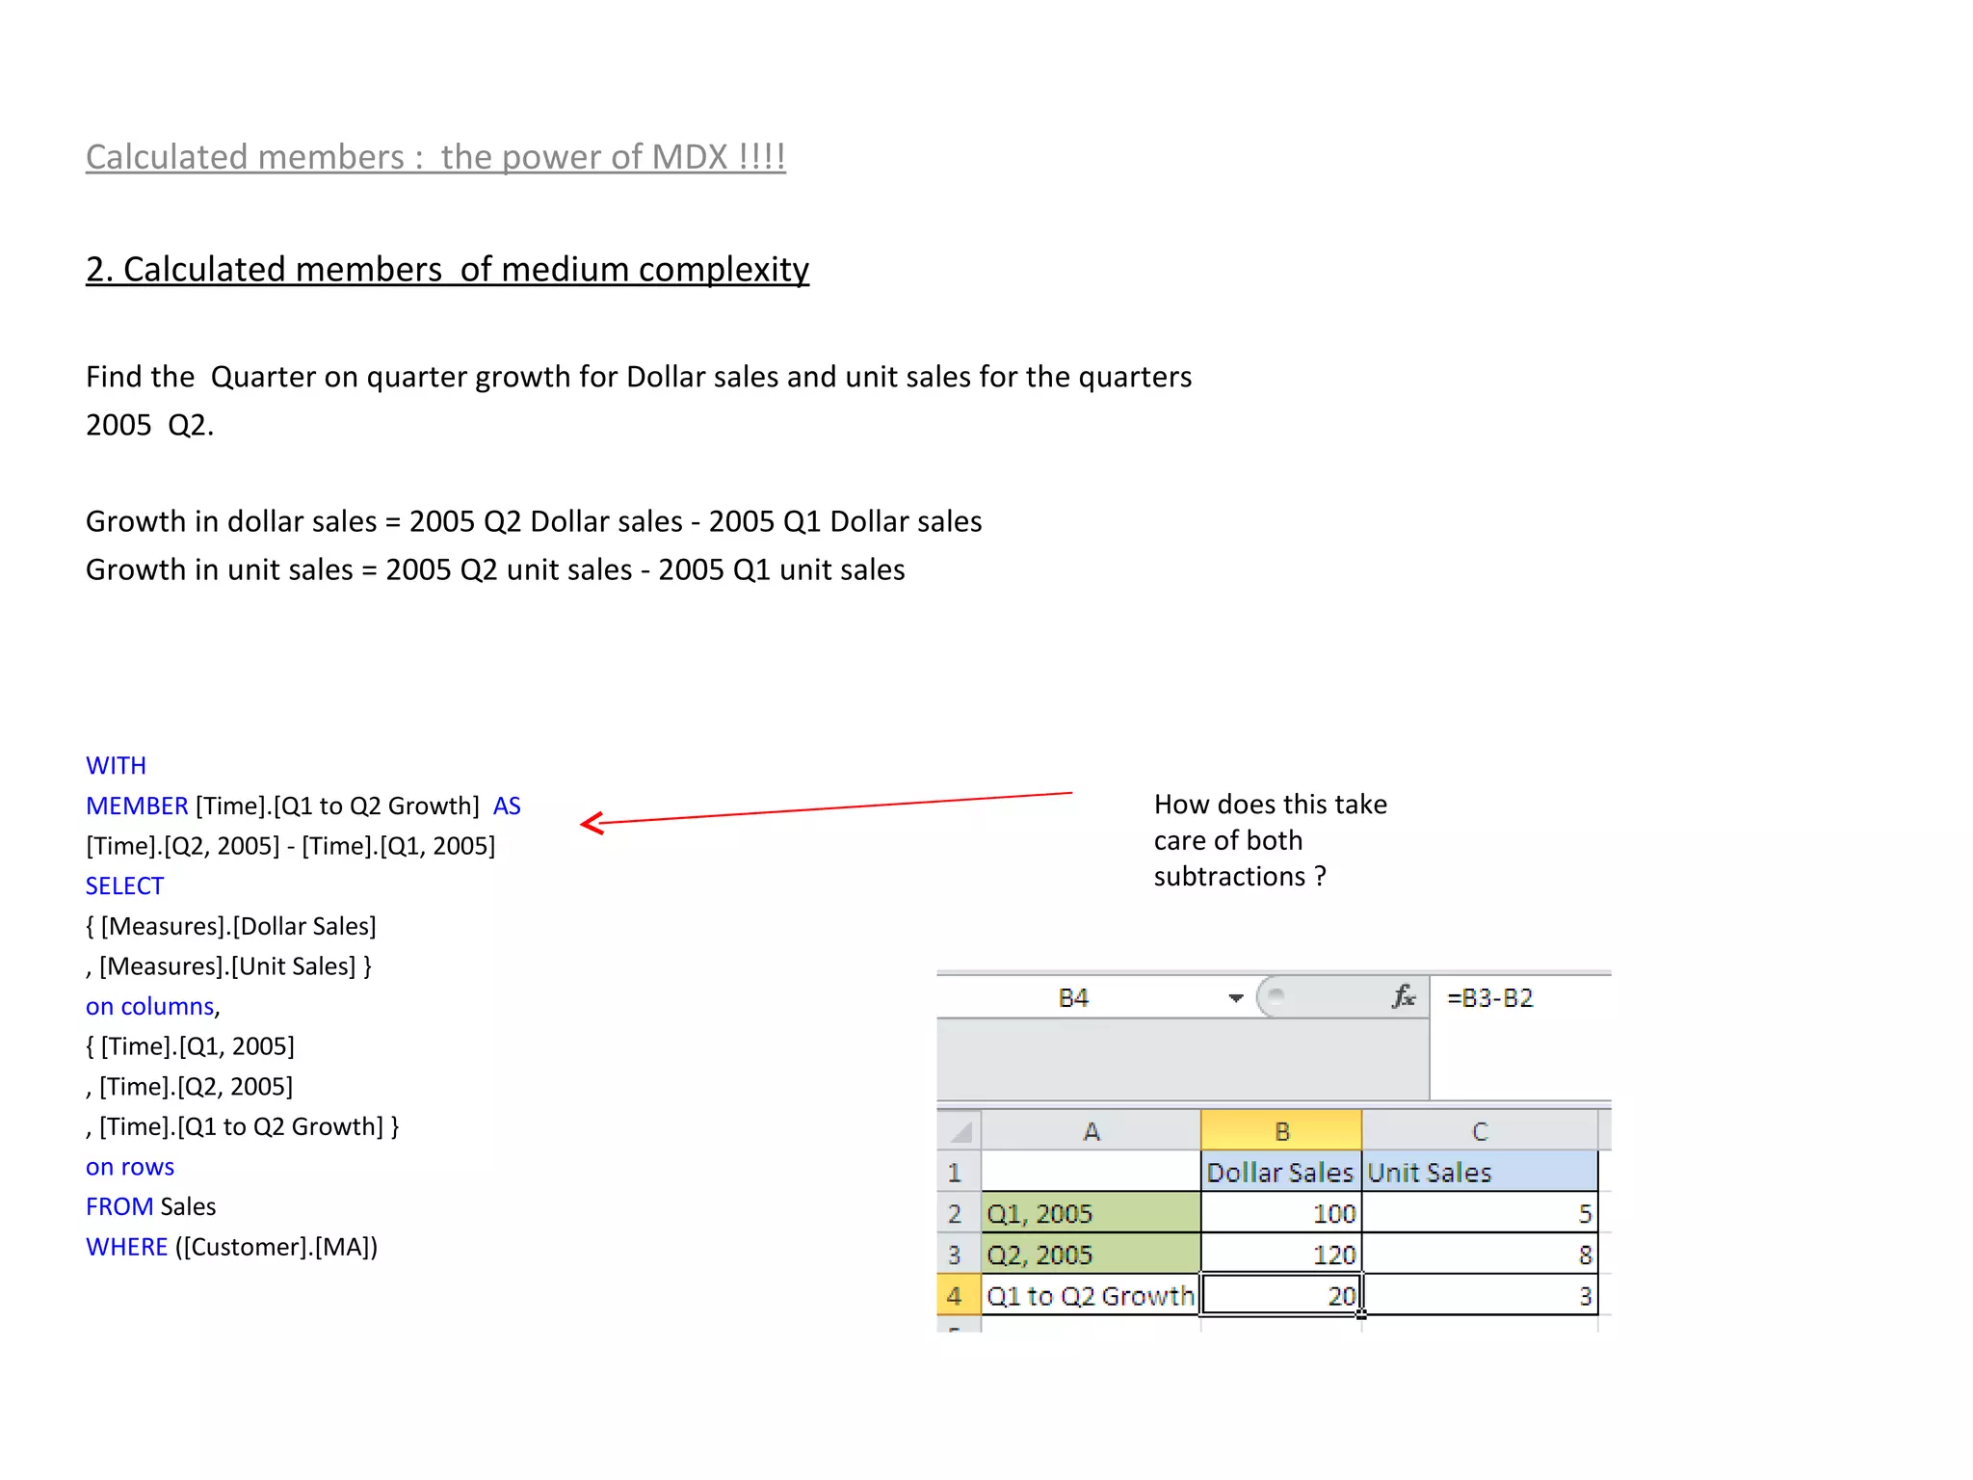Click the Unit Sales header cell
The image size is (1973, 1480).
[1480, 1172]
